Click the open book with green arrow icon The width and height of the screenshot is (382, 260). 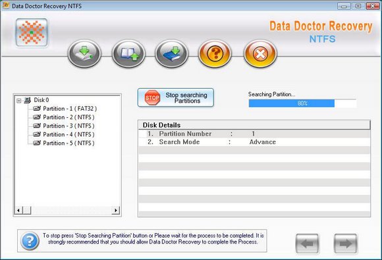tap(128, 54)
